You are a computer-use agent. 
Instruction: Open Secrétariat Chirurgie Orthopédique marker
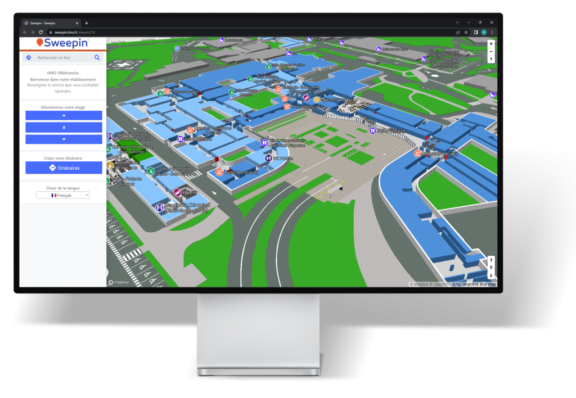(110, 136)
